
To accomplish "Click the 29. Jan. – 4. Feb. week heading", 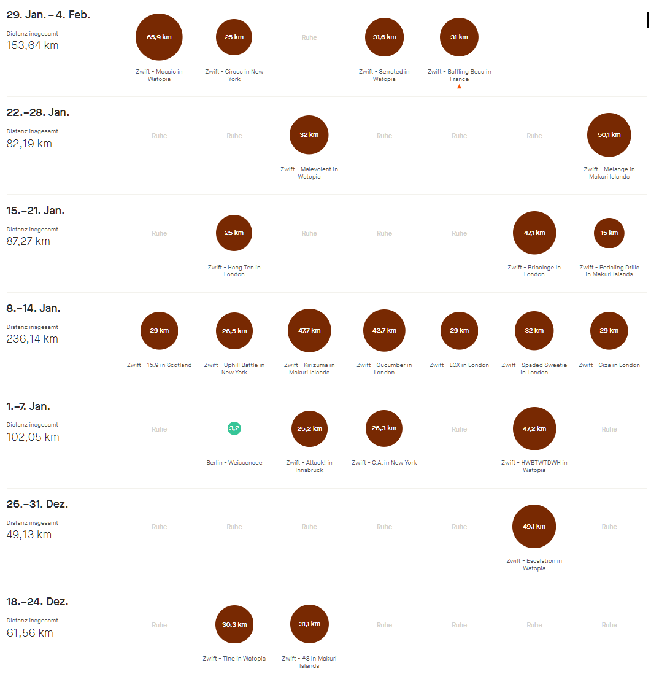I will [x=48, y=15].
